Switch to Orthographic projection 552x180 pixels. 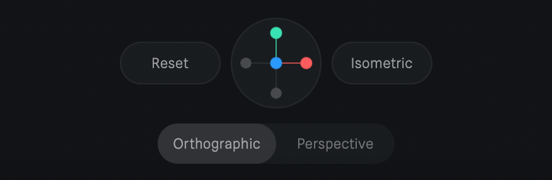point(217,144)
